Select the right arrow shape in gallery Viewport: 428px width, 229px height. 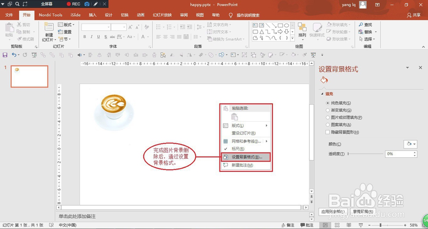pyautogui.click(x=280, y=32)
